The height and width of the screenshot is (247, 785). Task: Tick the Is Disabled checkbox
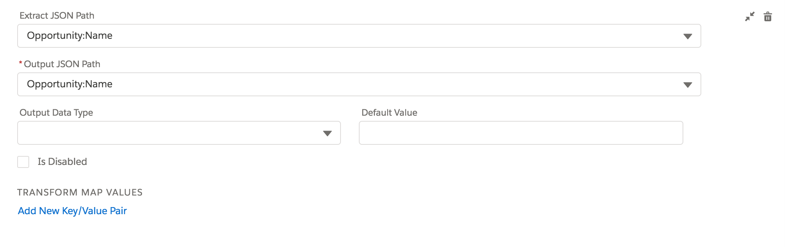pyautogui.click(x=23, y=162)
